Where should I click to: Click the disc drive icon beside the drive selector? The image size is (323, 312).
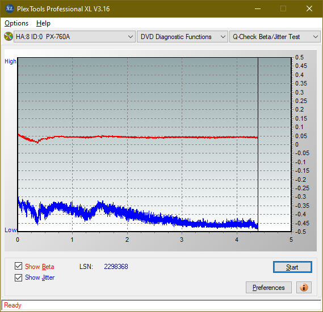(9, 37)
